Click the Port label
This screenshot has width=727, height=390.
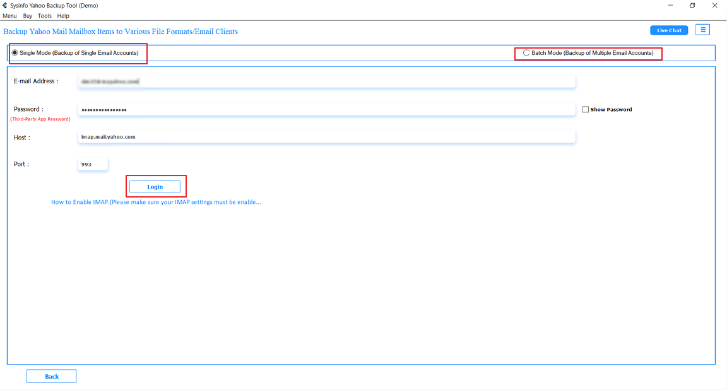21,164
